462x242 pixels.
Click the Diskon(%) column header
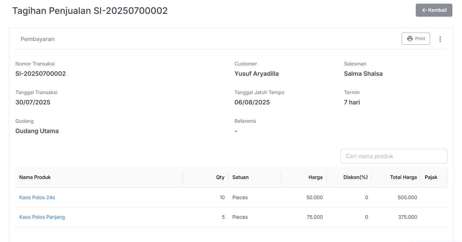click(x=355, y=177)
